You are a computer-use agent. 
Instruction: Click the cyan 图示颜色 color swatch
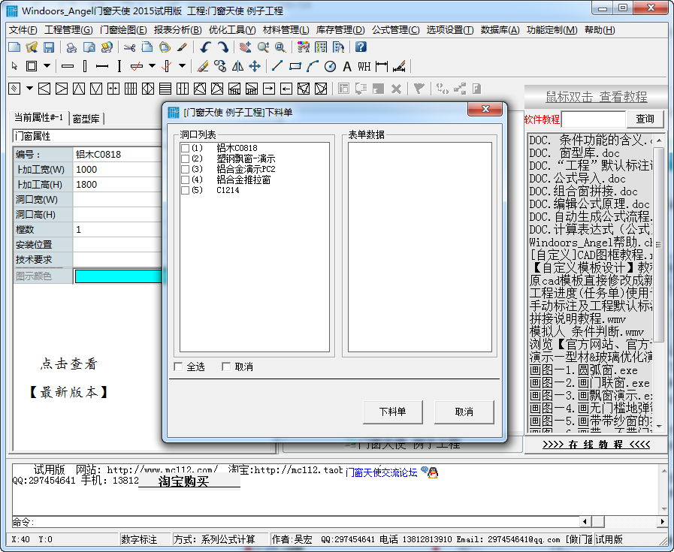118,276
